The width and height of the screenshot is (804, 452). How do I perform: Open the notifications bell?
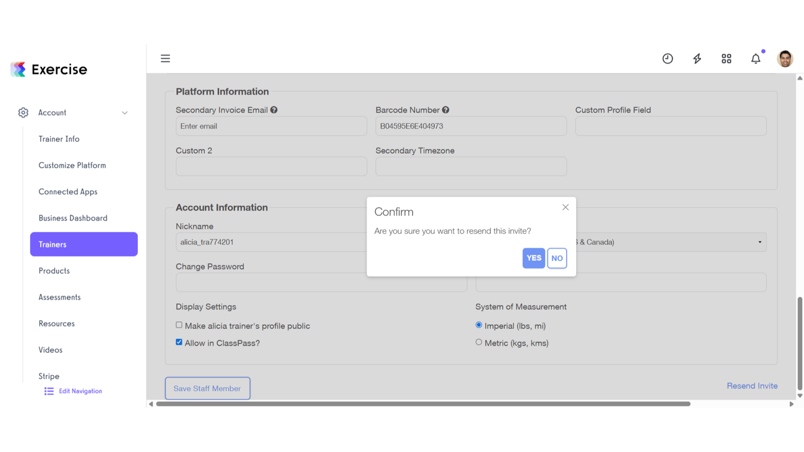[756, 58]
